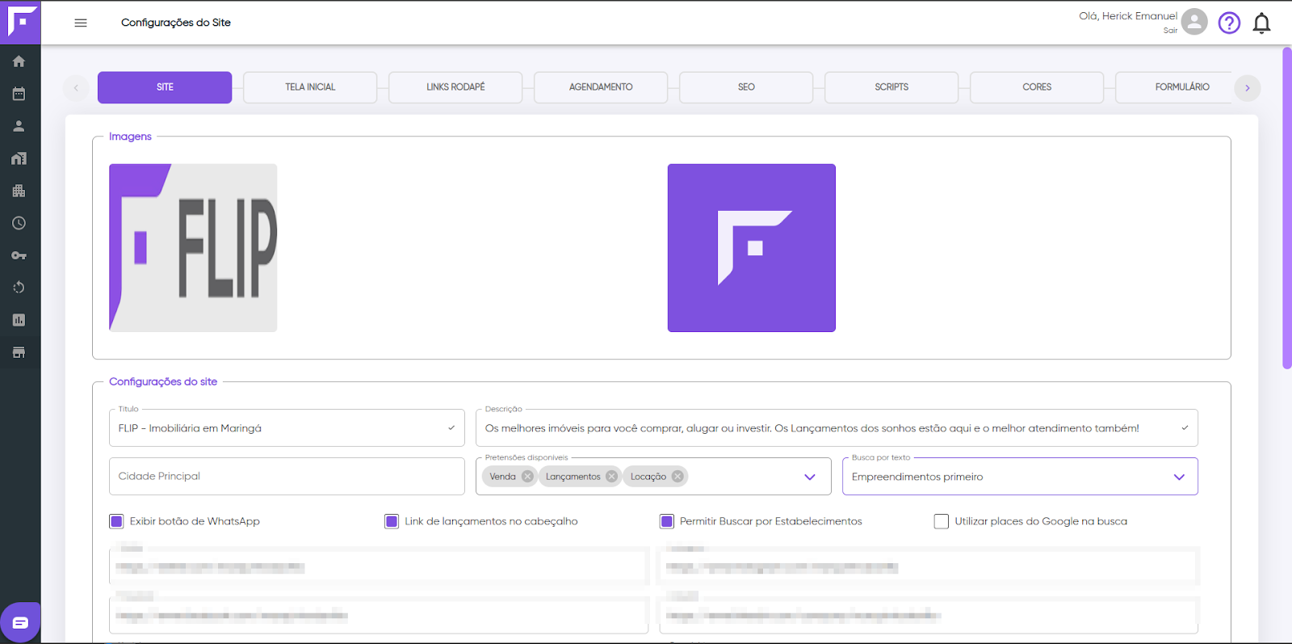The image size is (1292, 644).
Task: Open the clock sidebar icon
Action: (x=19, y=223)
